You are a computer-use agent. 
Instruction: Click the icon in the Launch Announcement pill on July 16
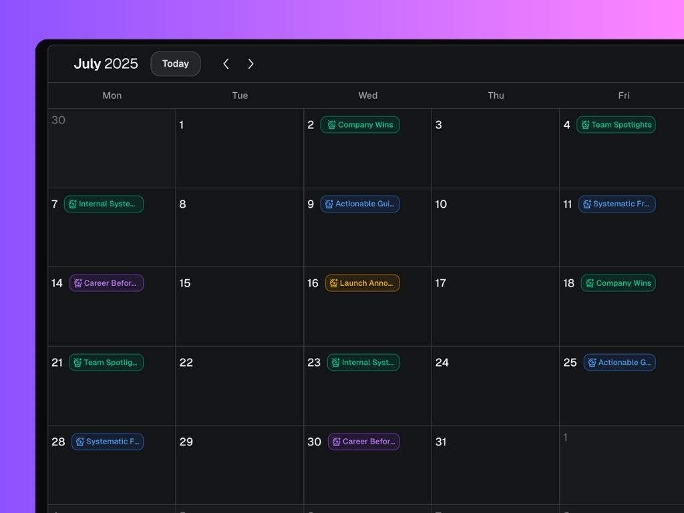tap(334, 283)
